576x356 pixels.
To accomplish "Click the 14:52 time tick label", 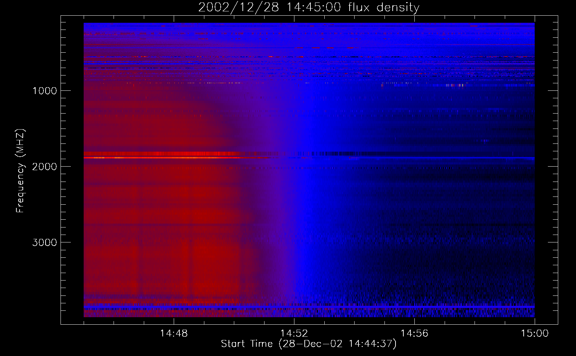I will click(x=294, y=334).
